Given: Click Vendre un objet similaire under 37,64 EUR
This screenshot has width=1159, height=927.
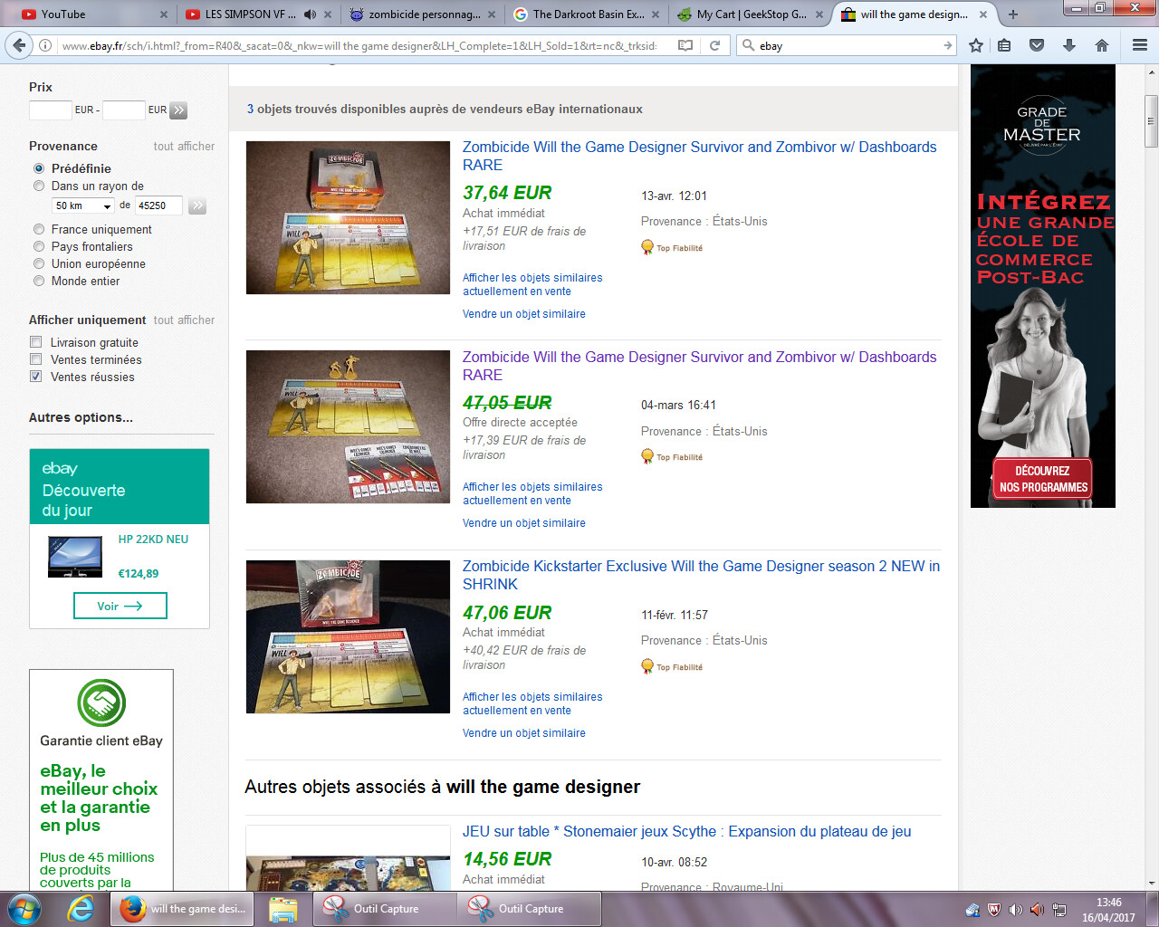Looking at the screenshot, I should pyautogui.click(x=523, y=314).
